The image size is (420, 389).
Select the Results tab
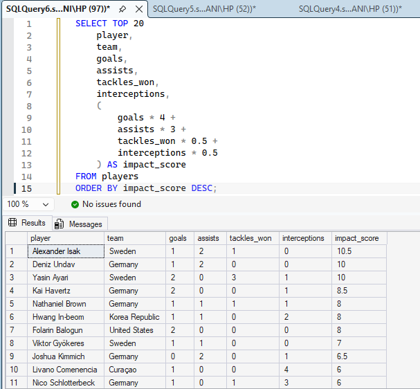click(x=27, y=223)
